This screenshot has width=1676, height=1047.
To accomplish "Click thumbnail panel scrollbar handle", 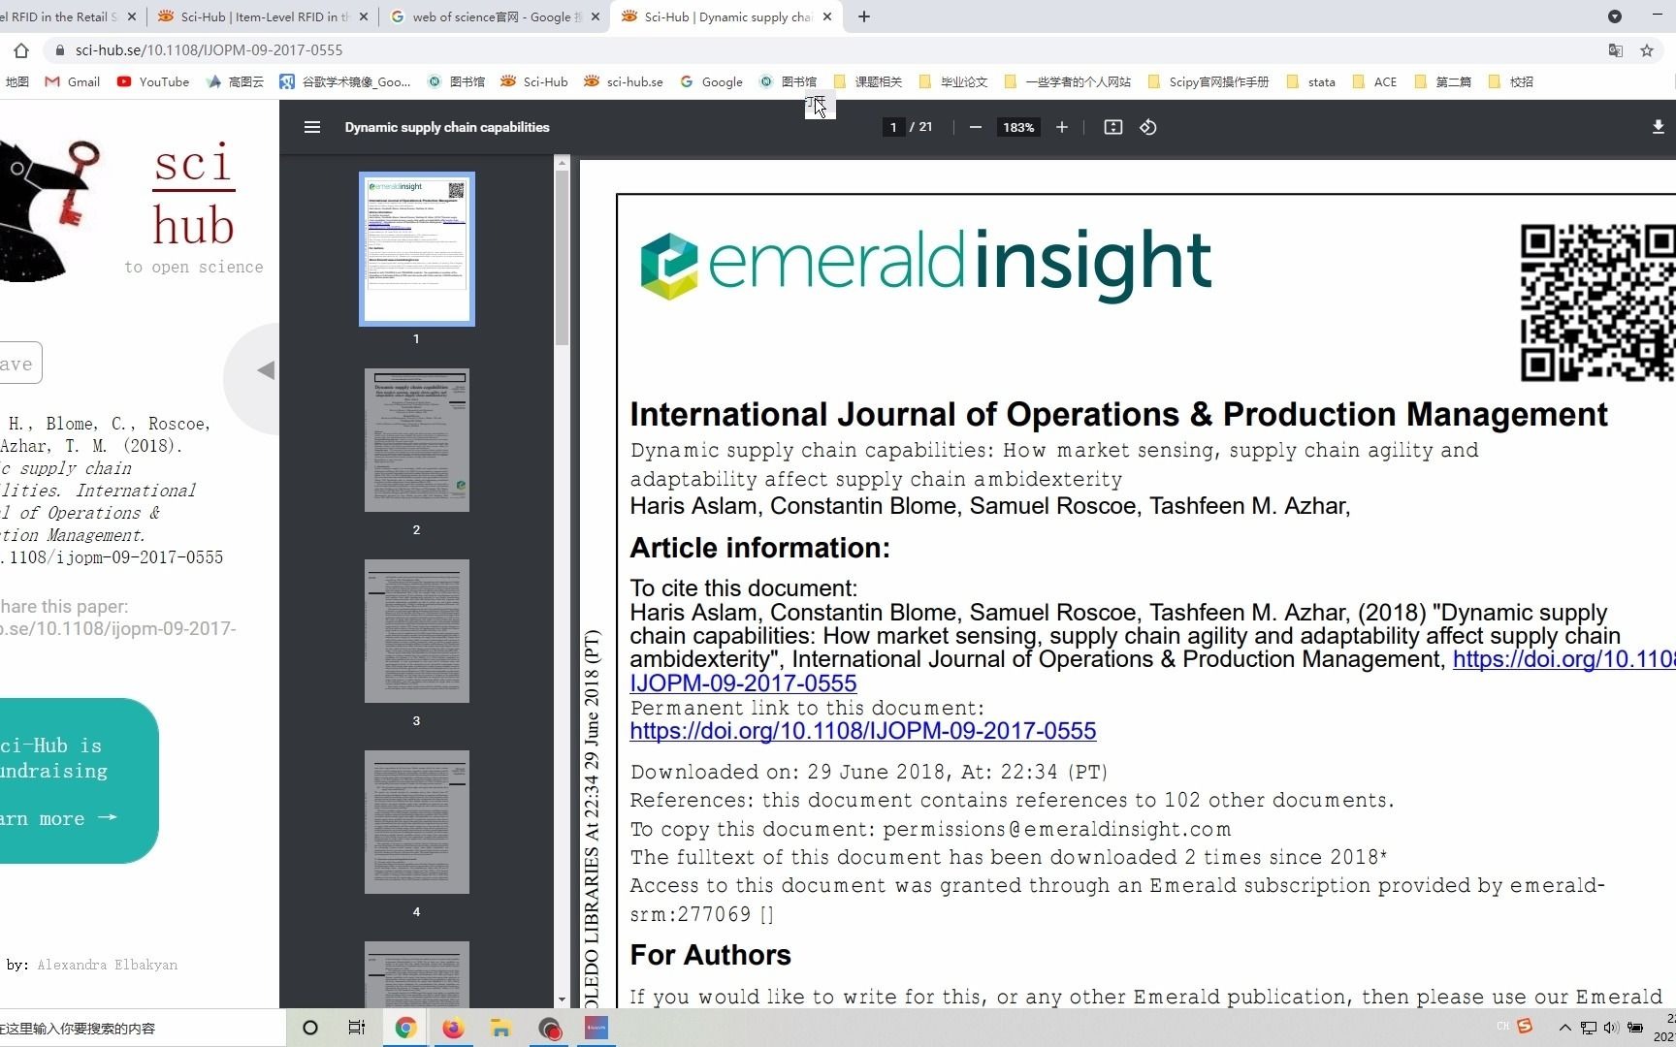I will tap(563, 257).
